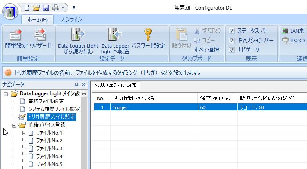
Task: Disable the ナビゲータ checkbox
Action: (232, 50)
